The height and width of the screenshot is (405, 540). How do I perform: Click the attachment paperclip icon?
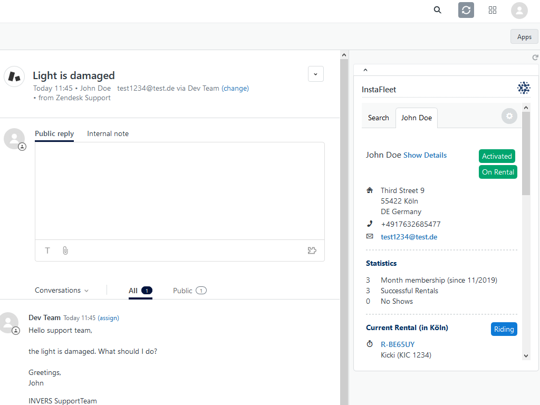(x=65, y=250)
